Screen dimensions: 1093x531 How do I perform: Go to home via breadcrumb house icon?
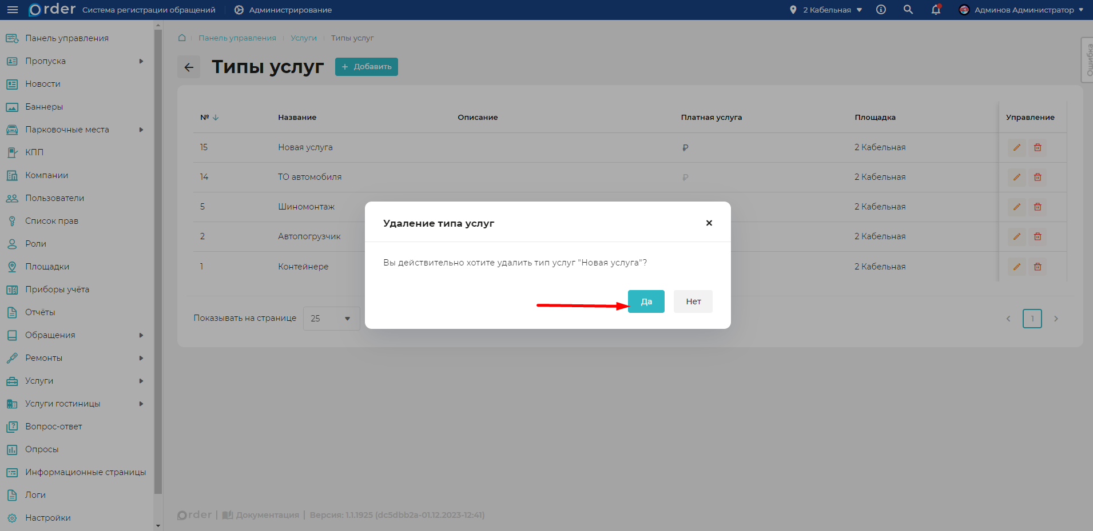pyautogui.click(x=182, y=38)
